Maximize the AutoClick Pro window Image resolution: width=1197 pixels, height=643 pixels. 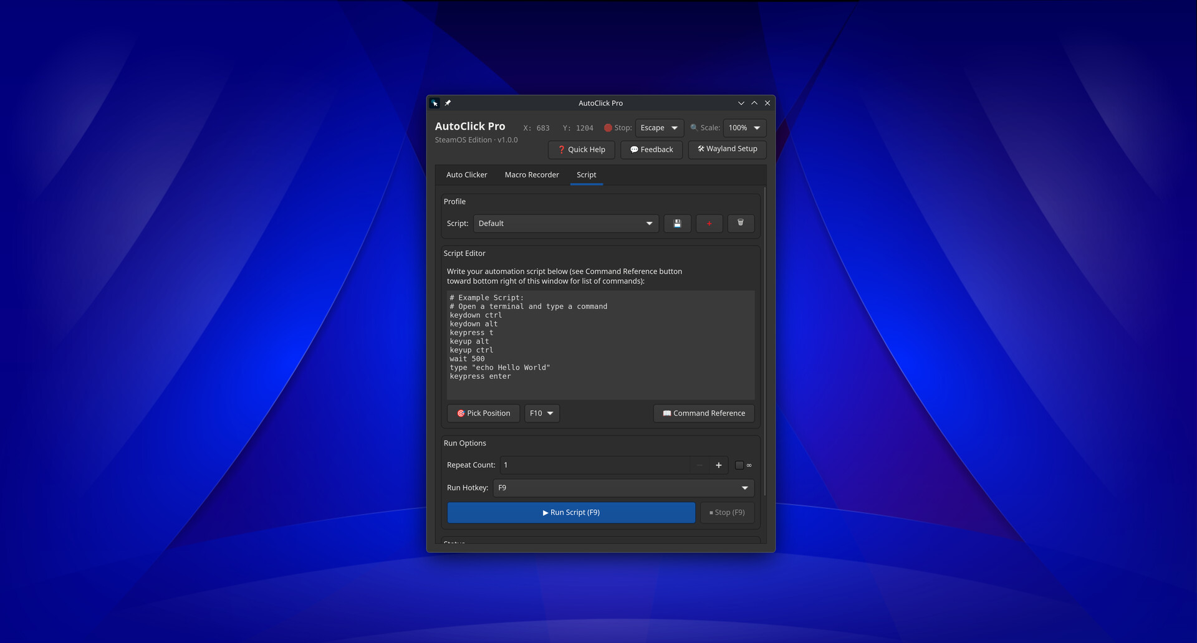coord(754,103)
